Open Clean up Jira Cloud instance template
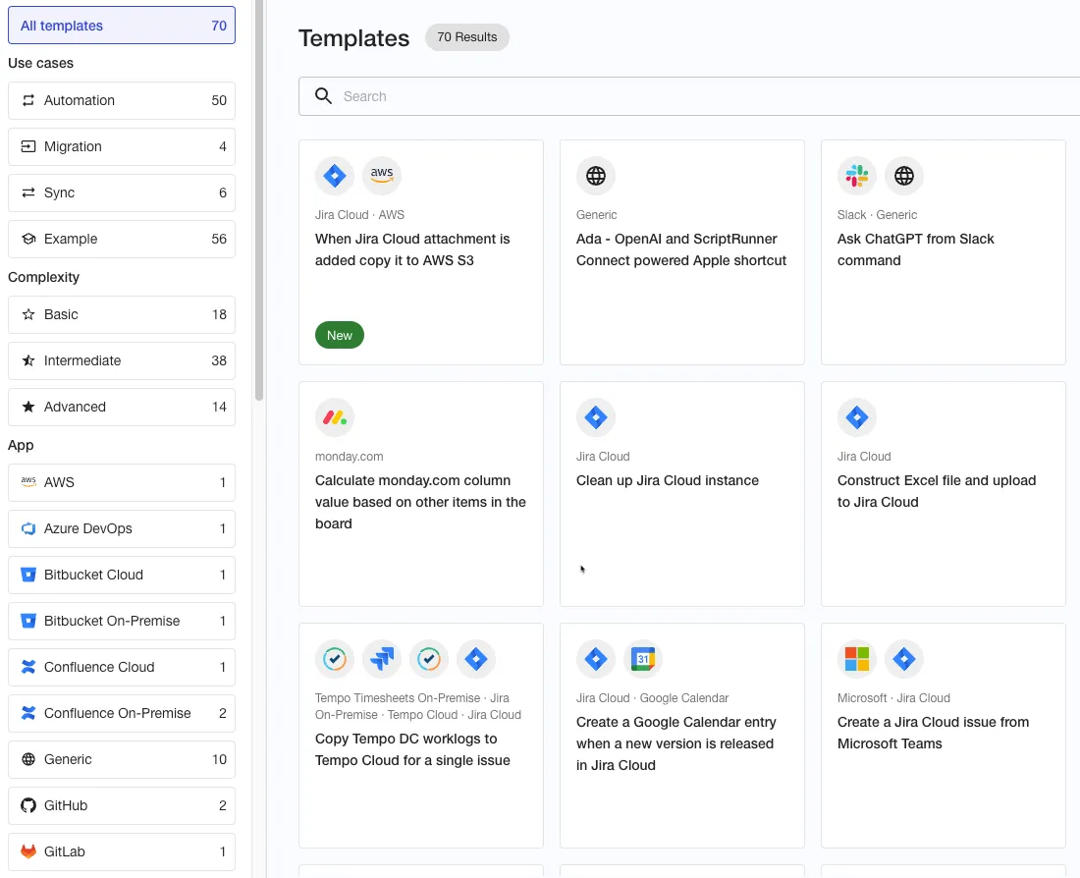This screenshot has height=878, width=1080. [x=682, y=494]
